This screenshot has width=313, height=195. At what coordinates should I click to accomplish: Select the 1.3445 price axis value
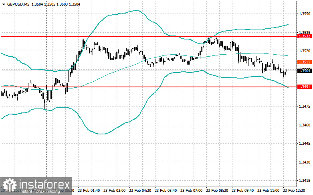pos(305,144)
